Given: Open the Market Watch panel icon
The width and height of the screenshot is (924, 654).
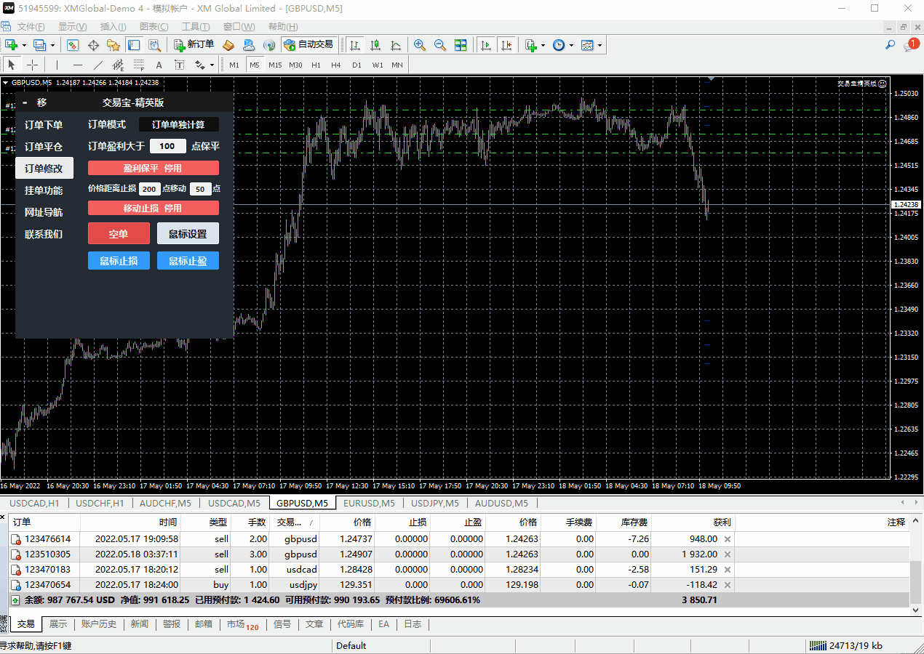Looking at the screenshot, I should pyautogui.click(x=73, y=45).
